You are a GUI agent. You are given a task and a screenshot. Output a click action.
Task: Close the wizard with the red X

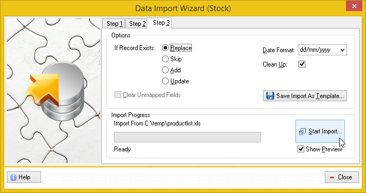click(x=354, y=6)
